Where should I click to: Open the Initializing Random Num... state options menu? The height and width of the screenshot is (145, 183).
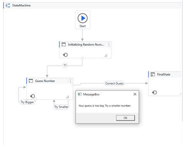click(x=109, y=45)
